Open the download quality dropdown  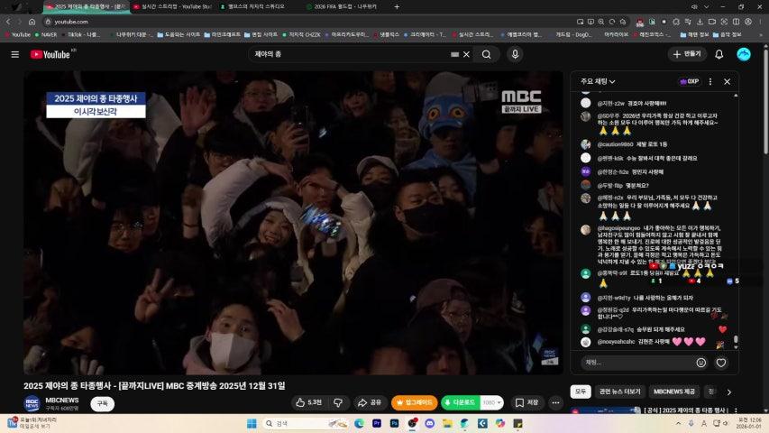click(x=492, y=402)
